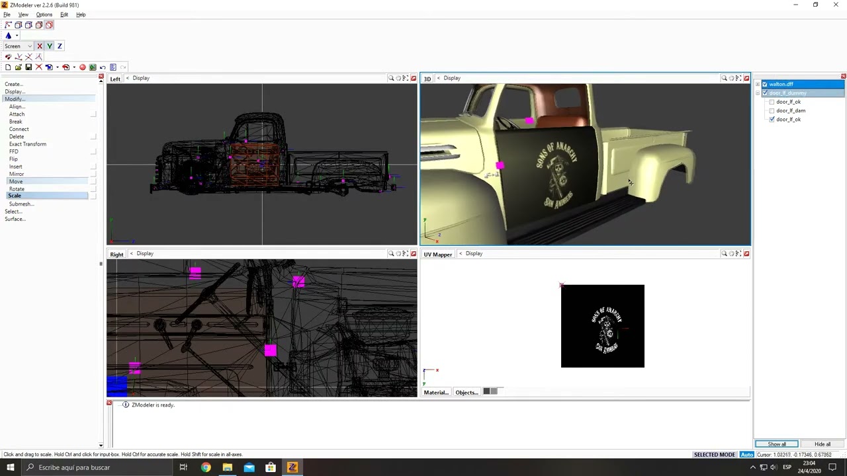Screen dimensions: 847x476
Task: Activate the red highlighted cube mode icon
Action: [x=49, y=25]
